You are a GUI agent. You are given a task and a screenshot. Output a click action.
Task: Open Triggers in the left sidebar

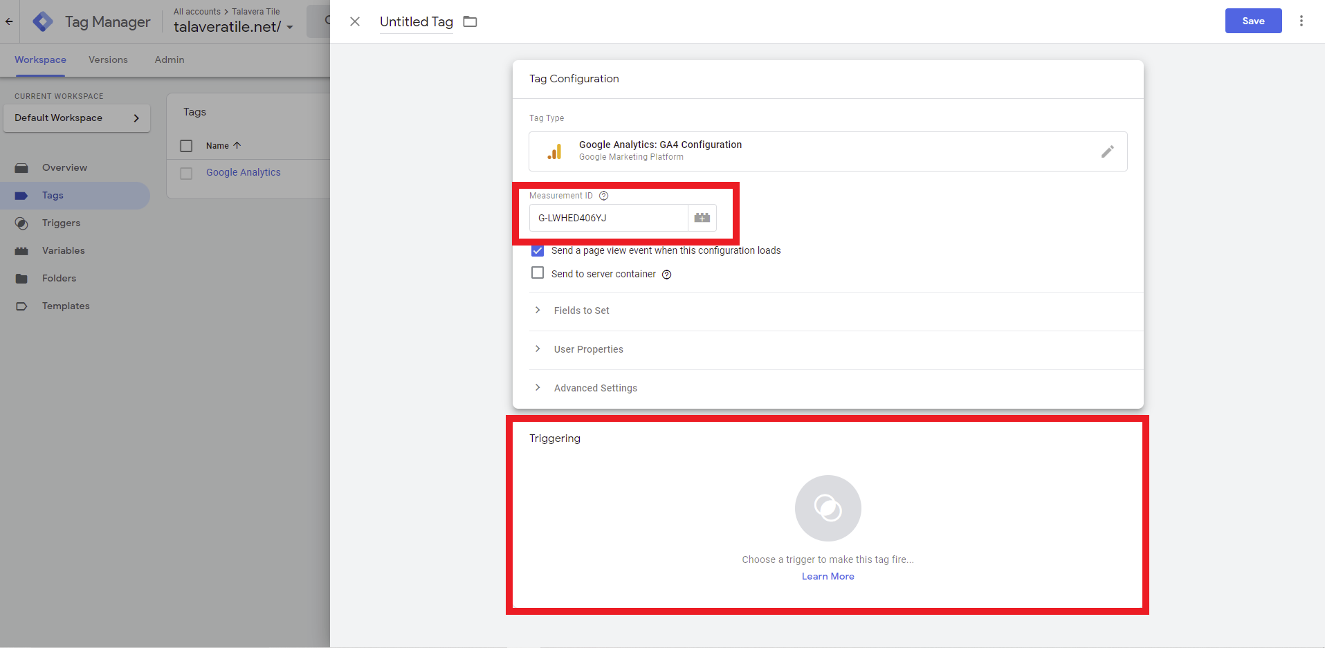pyautogui.click(x=61, y=223)
